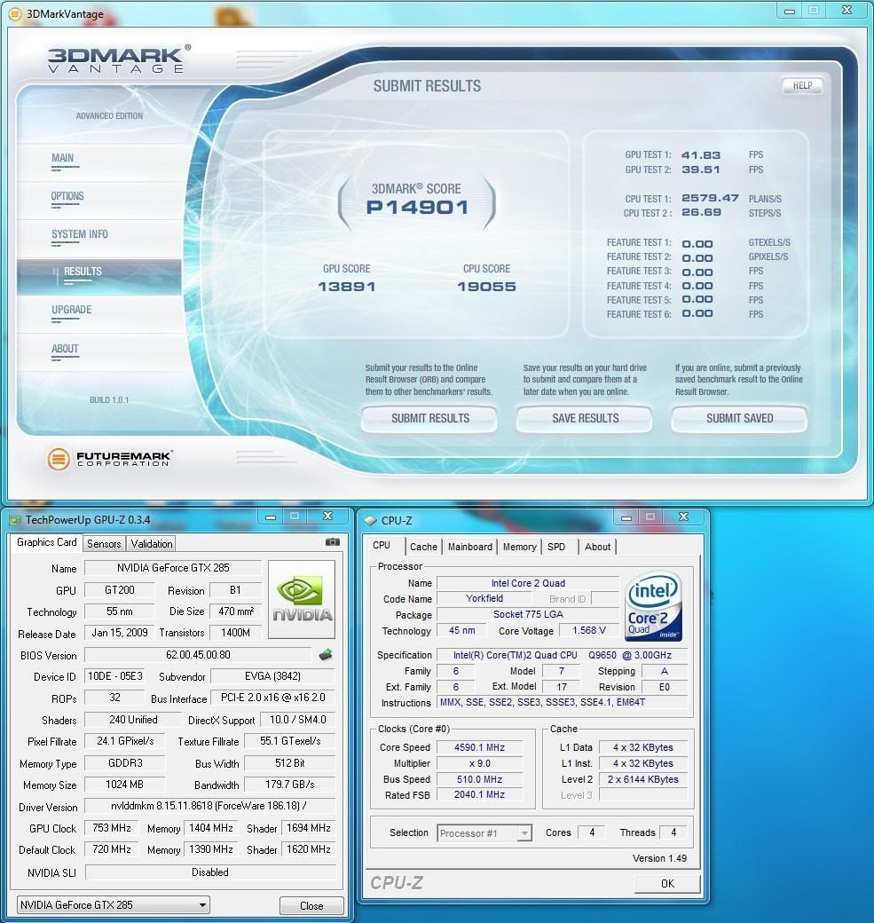Open the ABOUT section in 3DMark
The width and height of the screenshot is (874, 923).
click(65, 349)
